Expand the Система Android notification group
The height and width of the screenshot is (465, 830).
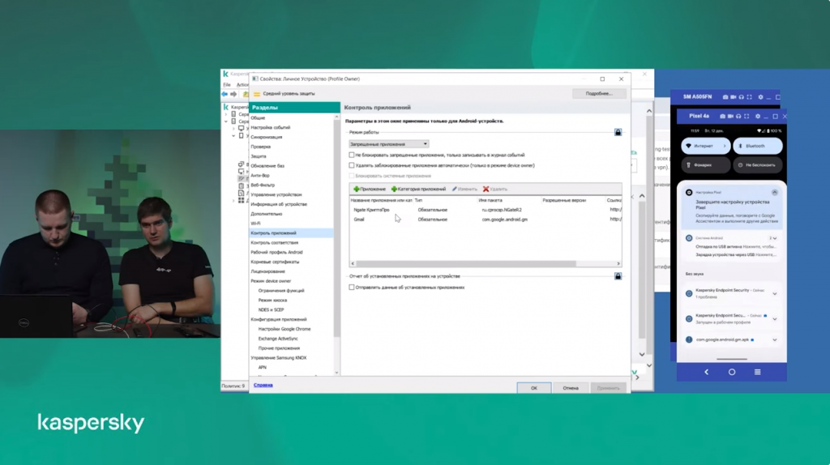774,238
